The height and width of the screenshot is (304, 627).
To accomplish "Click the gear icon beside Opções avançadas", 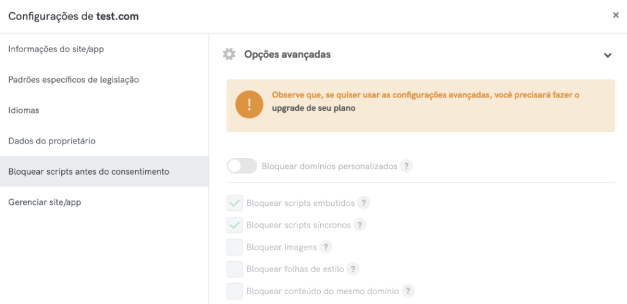I will click(229, 55).
